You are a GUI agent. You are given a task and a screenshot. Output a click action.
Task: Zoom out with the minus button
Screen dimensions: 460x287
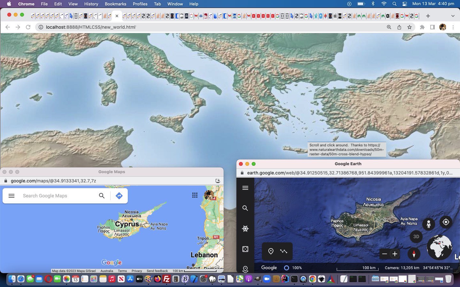tap(385, 254)
